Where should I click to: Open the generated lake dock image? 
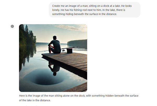click(x=53, y=58)
